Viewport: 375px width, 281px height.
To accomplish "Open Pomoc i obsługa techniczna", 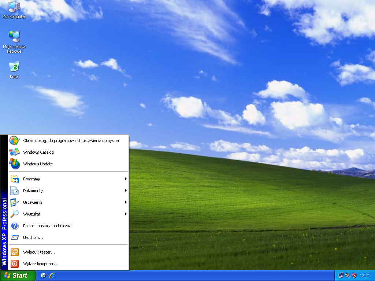I will coord(68,226).
